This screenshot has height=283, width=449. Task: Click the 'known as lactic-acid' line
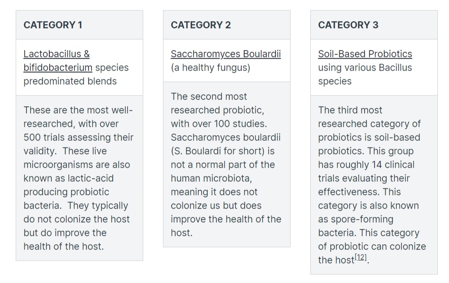click(x=68, y=178)
